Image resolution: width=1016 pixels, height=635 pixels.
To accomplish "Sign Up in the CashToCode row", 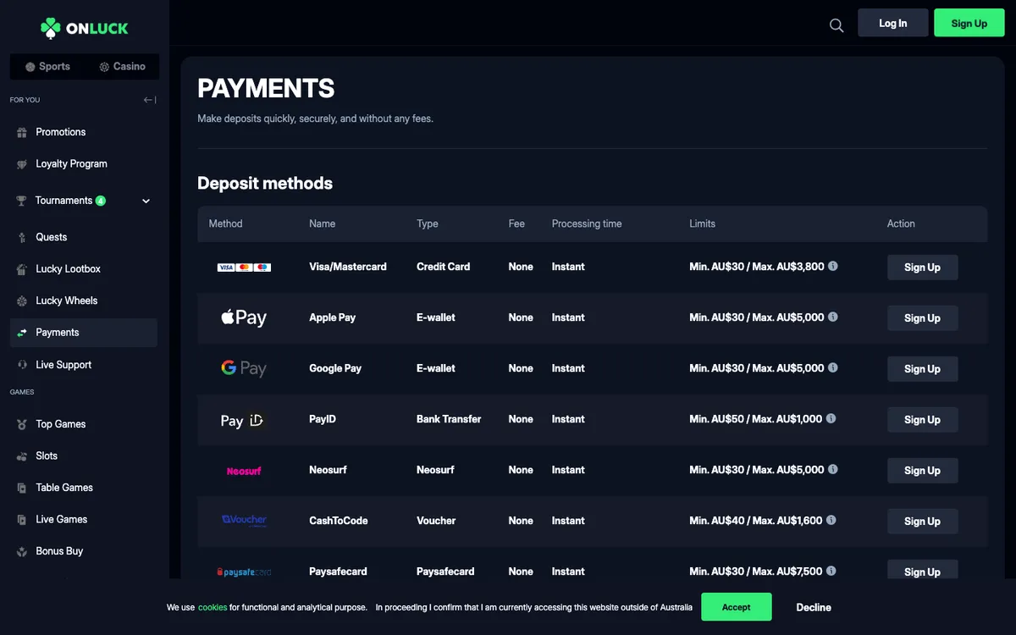I will click(922, 522).
